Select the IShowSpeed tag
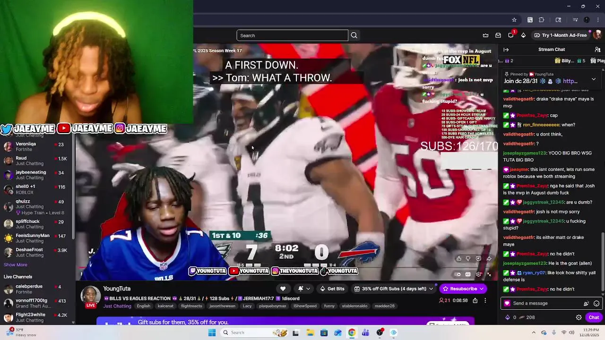Image resolution: width=605 pixels, height=340 pixels. [x=305, y=306]
